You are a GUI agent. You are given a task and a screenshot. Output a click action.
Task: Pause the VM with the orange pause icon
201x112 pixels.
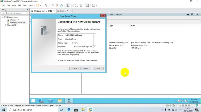pyautogui.click(x=37, y=5)
